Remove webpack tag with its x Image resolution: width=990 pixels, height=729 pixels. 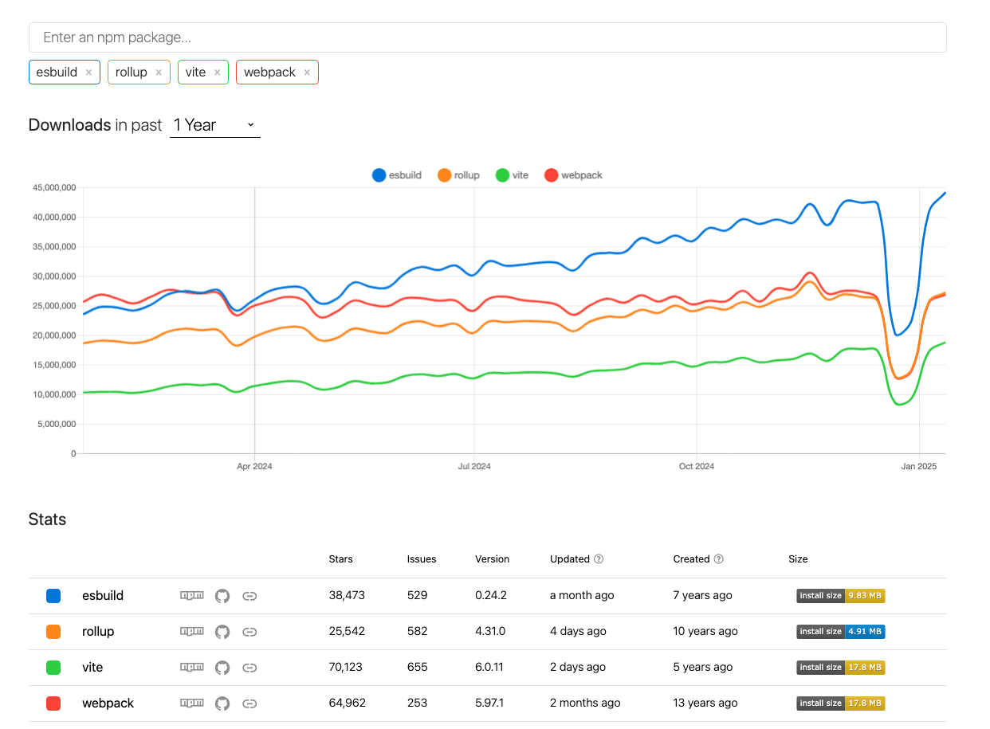pyautogui.click(x=307, y=73)
